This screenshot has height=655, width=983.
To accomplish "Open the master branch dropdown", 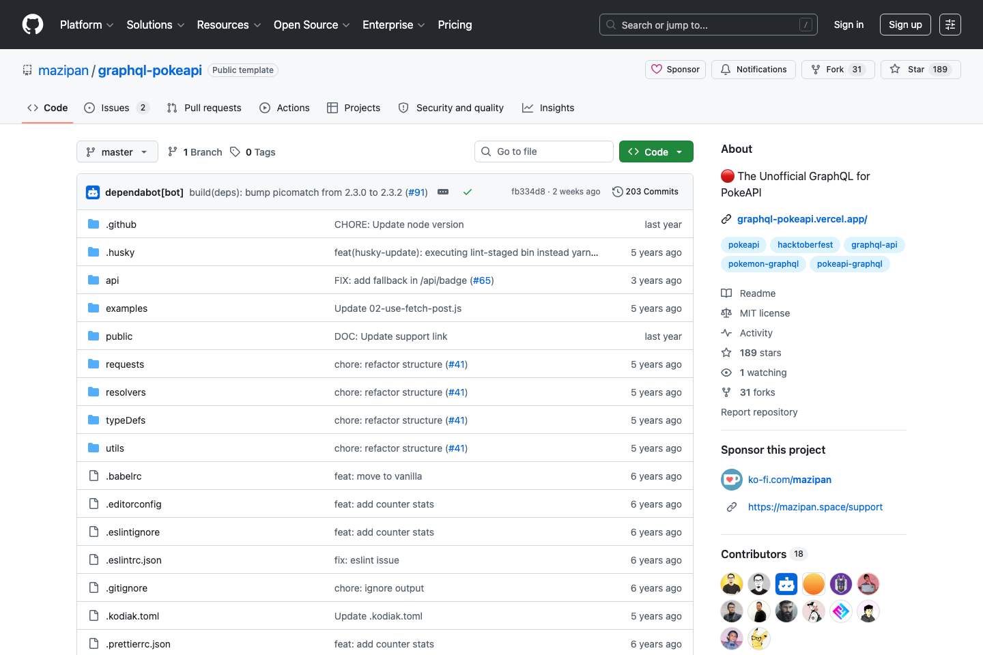I will click(117, 151).
